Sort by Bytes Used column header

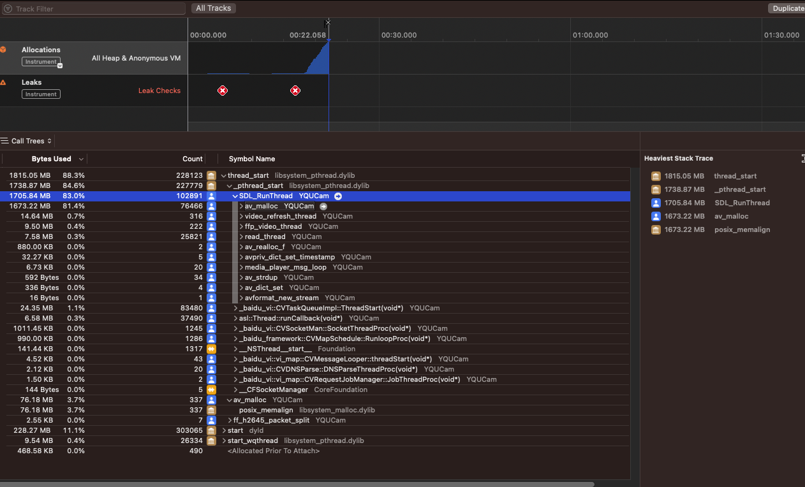[51, 159]
